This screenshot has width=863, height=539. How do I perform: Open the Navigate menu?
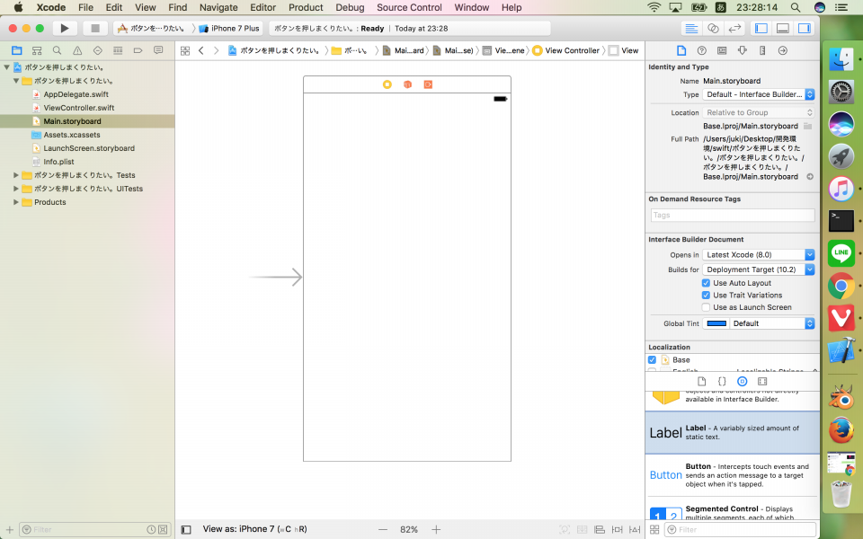point(218,7)
